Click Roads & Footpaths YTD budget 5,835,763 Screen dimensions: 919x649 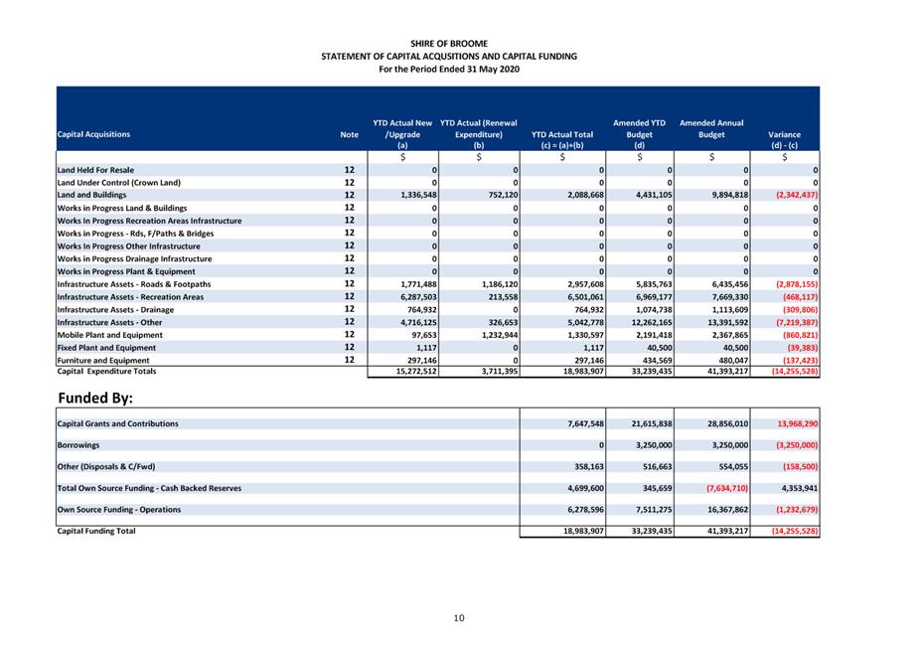[654, 284]
